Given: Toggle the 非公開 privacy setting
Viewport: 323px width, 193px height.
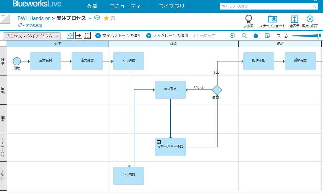Looking at the screenshot, I should click(x=248, y=19).
